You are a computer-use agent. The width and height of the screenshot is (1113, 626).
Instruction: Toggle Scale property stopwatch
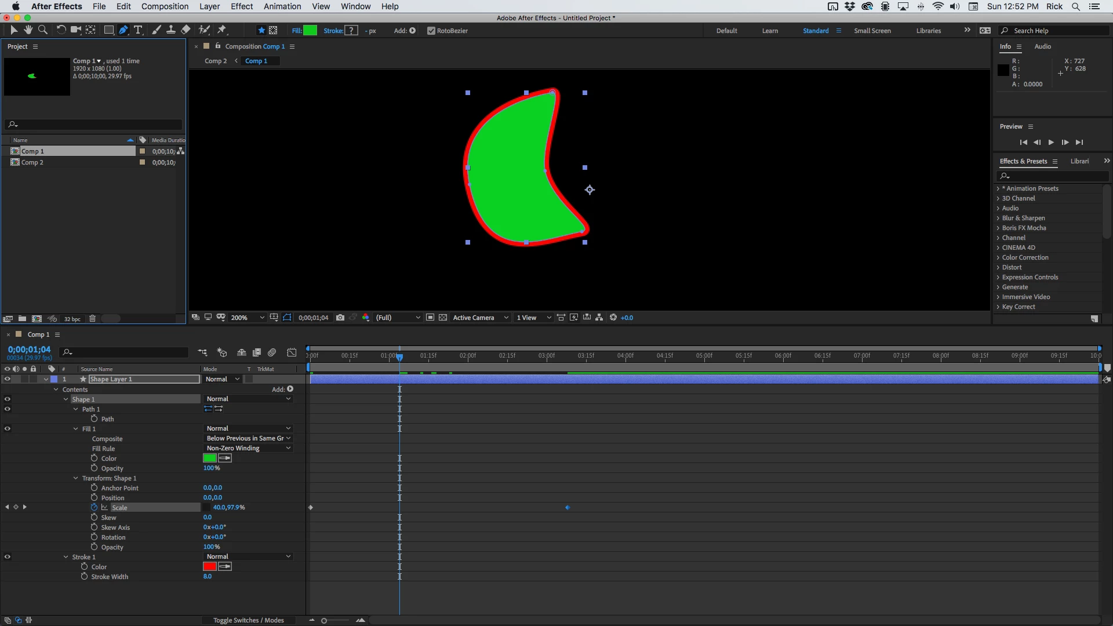click(94, 507)
